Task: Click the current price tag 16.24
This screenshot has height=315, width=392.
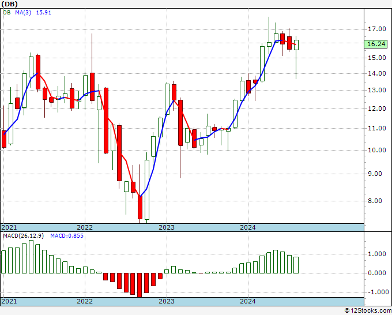Action: [x=376, y=44]
